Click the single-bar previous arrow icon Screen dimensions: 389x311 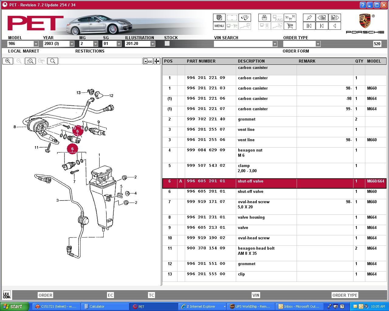tap(322, 26)
